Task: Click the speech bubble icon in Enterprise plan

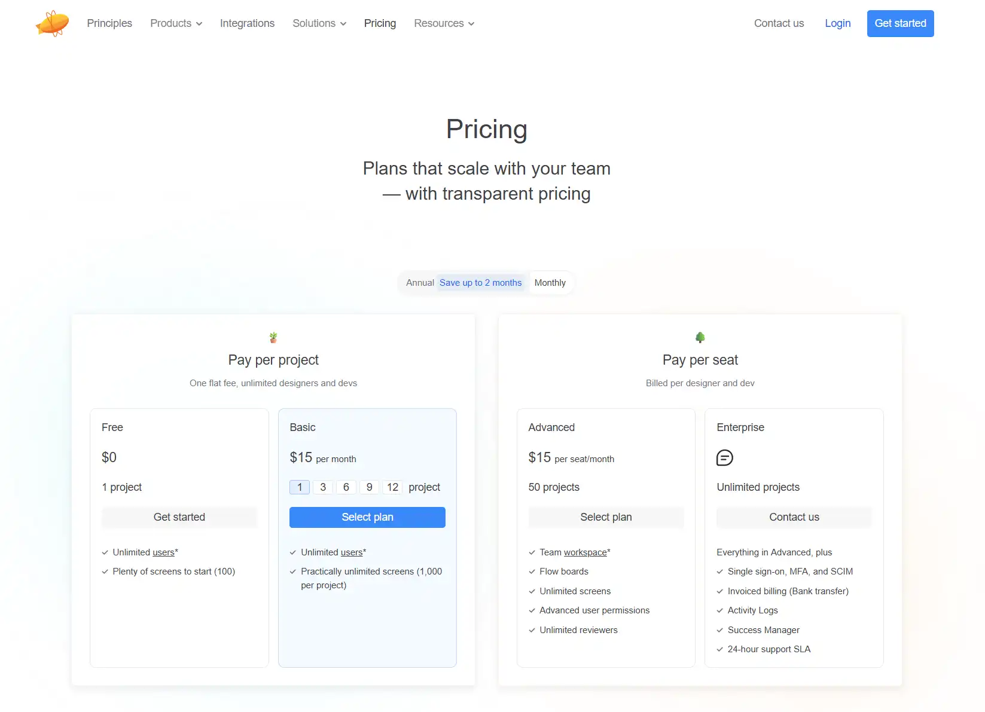Action: tap(724, 458)
